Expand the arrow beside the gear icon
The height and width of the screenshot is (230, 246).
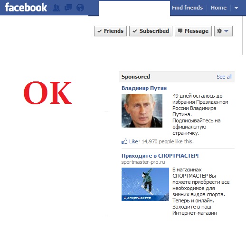click(x=227, y=31)
